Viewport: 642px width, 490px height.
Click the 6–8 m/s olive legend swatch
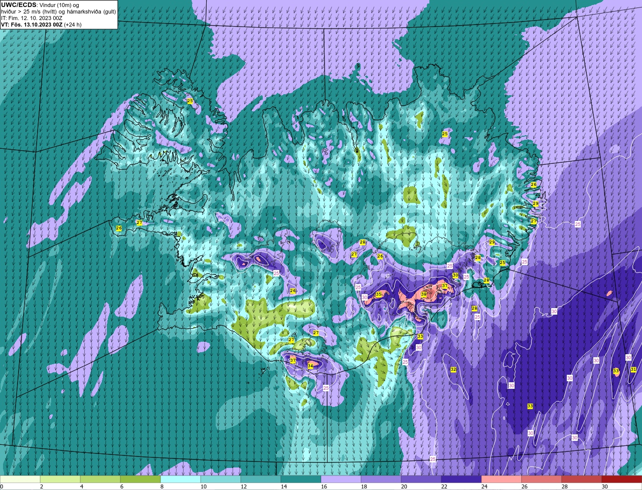[x=140, y=479]
